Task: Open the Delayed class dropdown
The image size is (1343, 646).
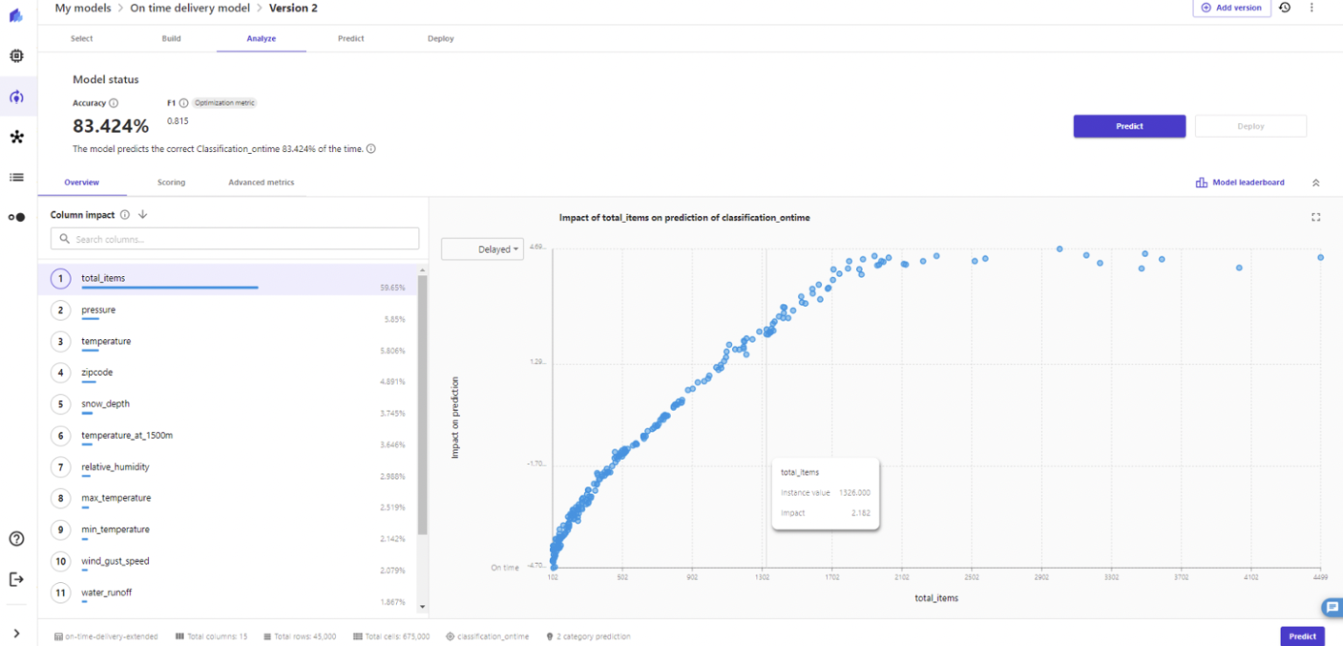Action: click(482, 249)
